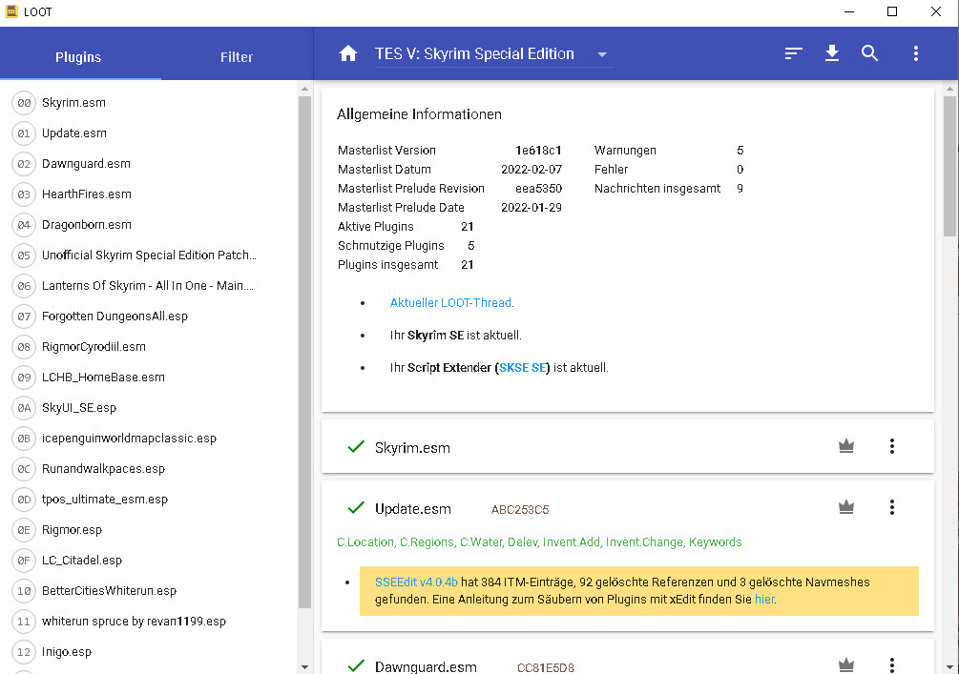Expand the game selection dropdown arrow
The image size is (959, 674).
[602, 55]
